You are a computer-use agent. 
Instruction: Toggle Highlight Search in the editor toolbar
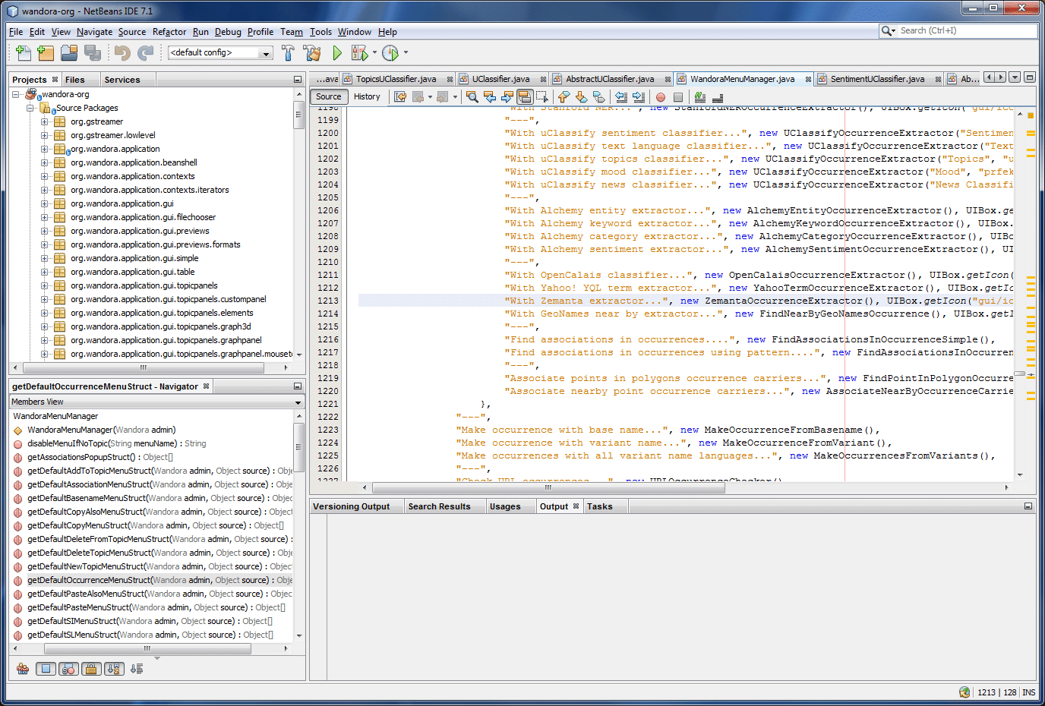coord(524,96)
